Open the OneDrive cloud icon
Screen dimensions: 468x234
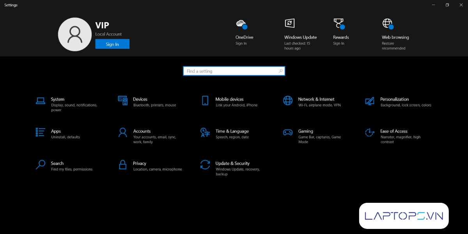pyautogui.click(x=241, y=24)
